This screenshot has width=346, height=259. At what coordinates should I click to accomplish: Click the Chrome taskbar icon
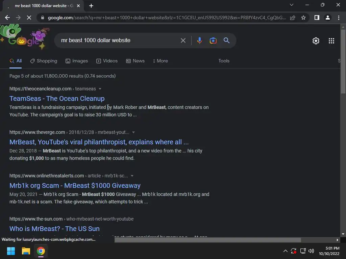pos(41,251)
